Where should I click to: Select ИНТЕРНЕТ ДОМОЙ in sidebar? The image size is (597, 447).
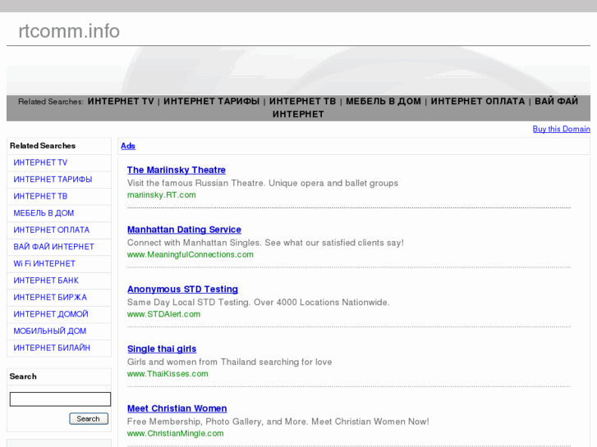pyautogui.click(x=51, y=314)
